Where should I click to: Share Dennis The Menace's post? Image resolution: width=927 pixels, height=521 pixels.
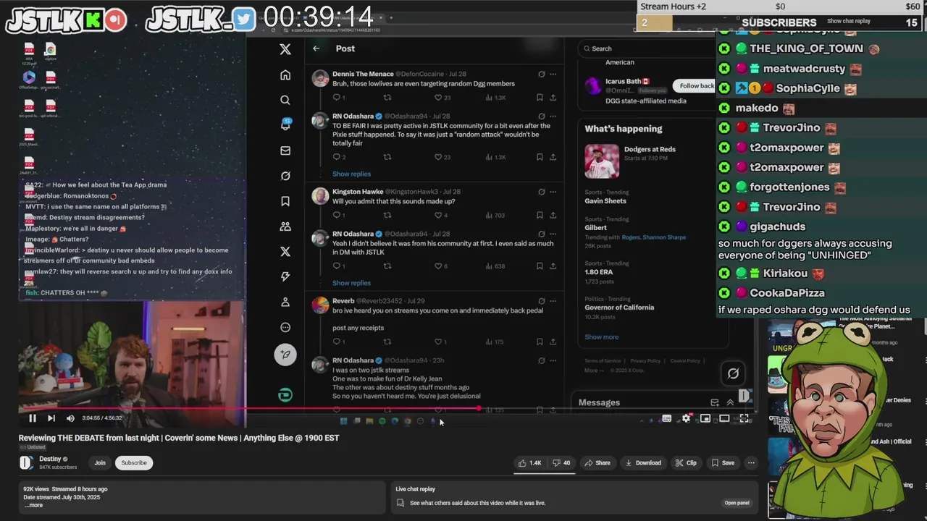[553, 97]
